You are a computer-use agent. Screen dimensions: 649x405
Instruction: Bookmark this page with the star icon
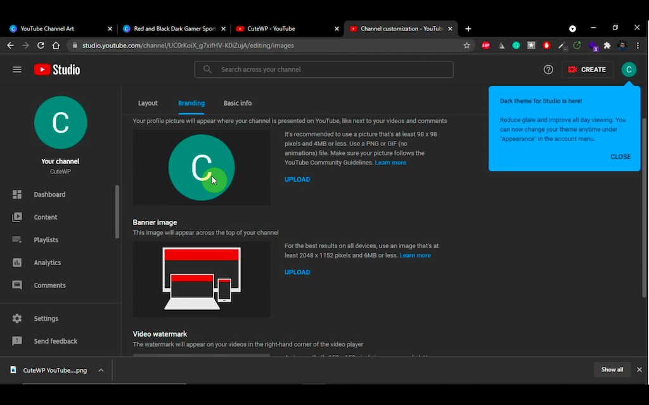(467, 46)
